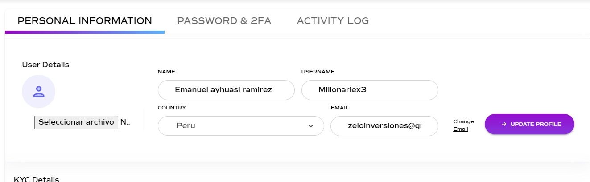Click the Username field showing Millonariex3
The width and height of the screenshot is (590, 182).
(x=370, y=90)
